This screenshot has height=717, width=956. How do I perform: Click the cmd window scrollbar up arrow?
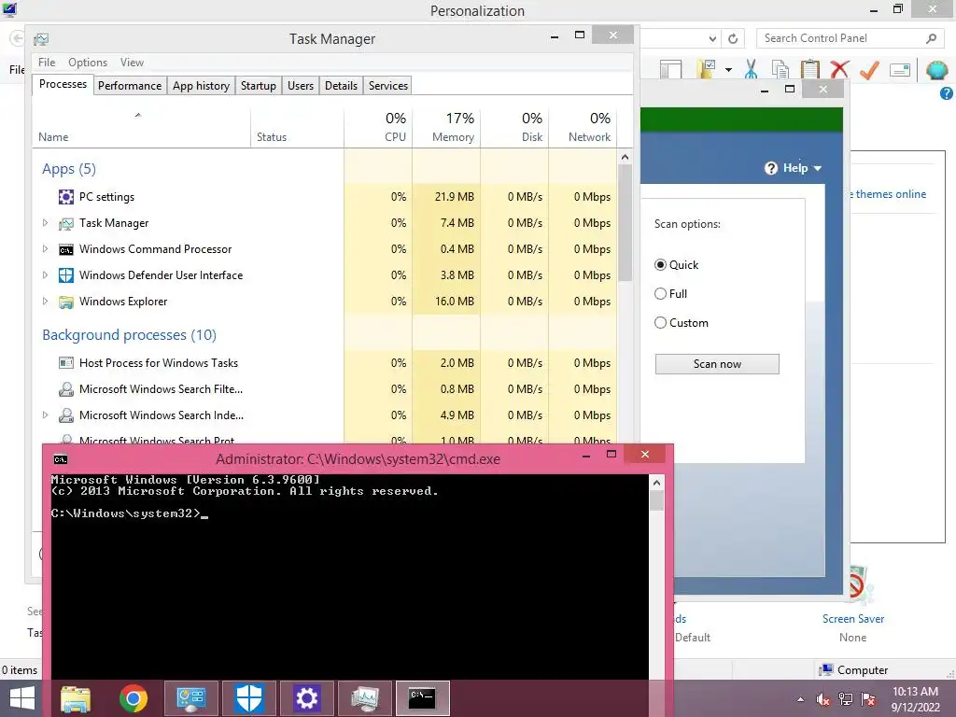656,483
